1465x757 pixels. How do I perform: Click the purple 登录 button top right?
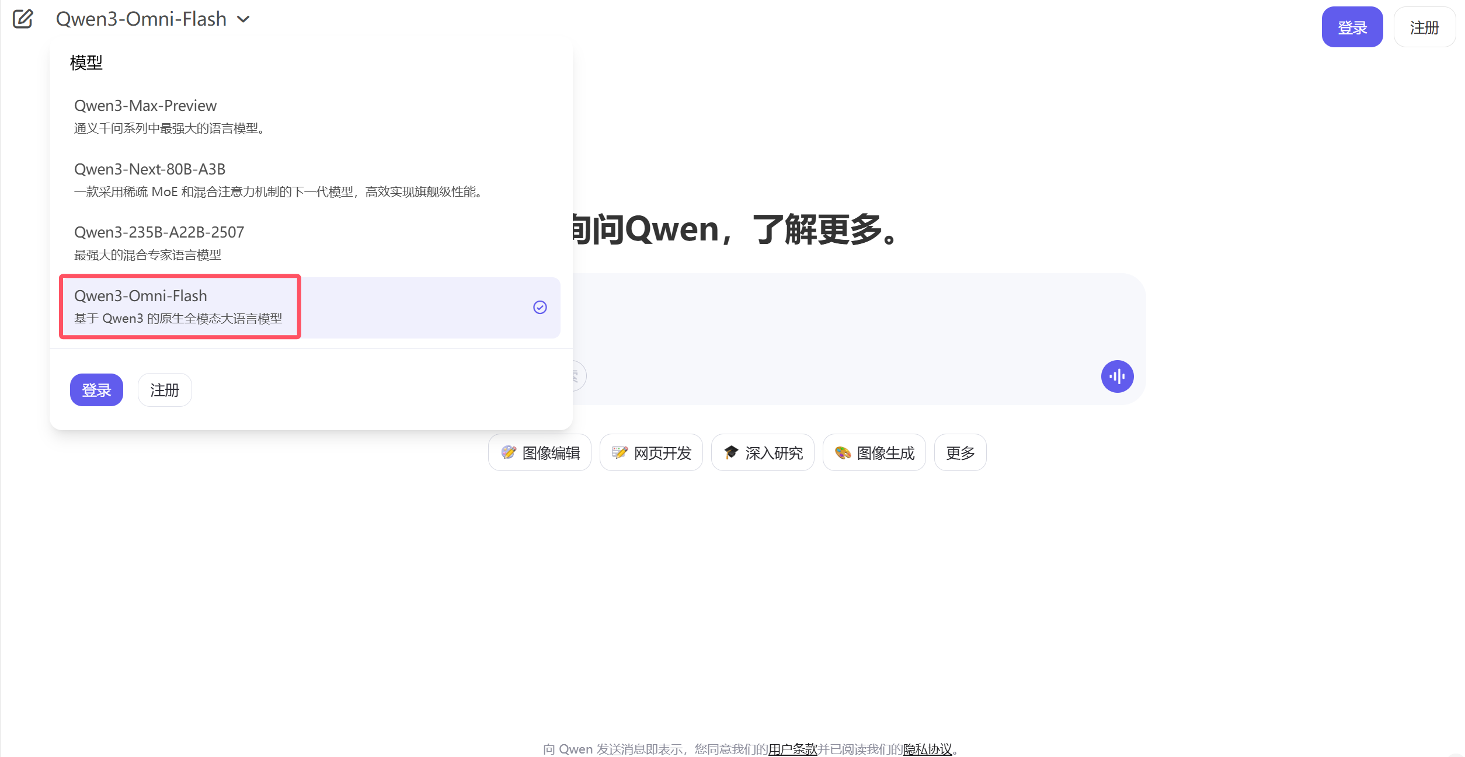pyautogui.click(x=1352, y=26)
